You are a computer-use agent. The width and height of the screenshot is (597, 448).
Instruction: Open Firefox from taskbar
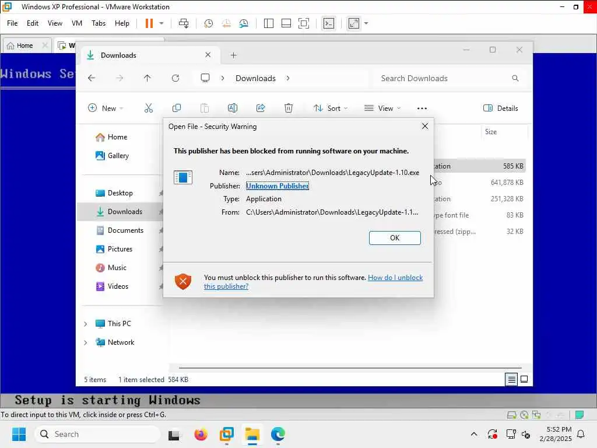201,434
